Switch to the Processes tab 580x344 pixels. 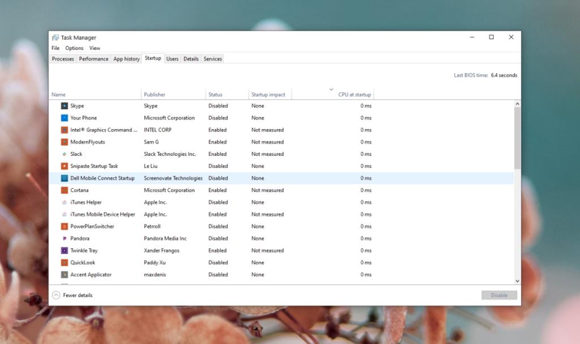point(63,58)
